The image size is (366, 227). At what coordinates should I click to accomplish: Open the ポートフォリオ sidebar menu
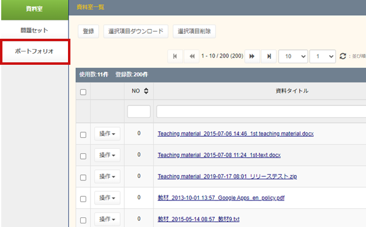[35, 51]
